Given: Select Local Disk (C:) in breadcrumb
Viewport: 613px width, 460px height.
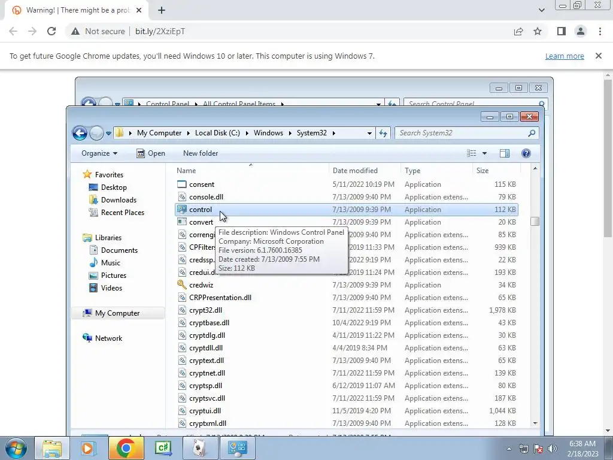Looking at the screenshot, I should point(217,133).
